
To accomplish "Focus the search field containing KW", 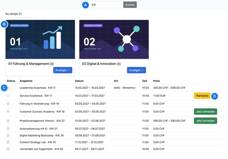I will click(106, 5).
